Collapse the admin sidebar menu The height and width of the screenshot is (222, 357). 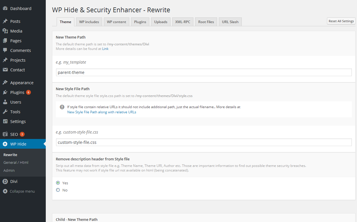point(19,191)
